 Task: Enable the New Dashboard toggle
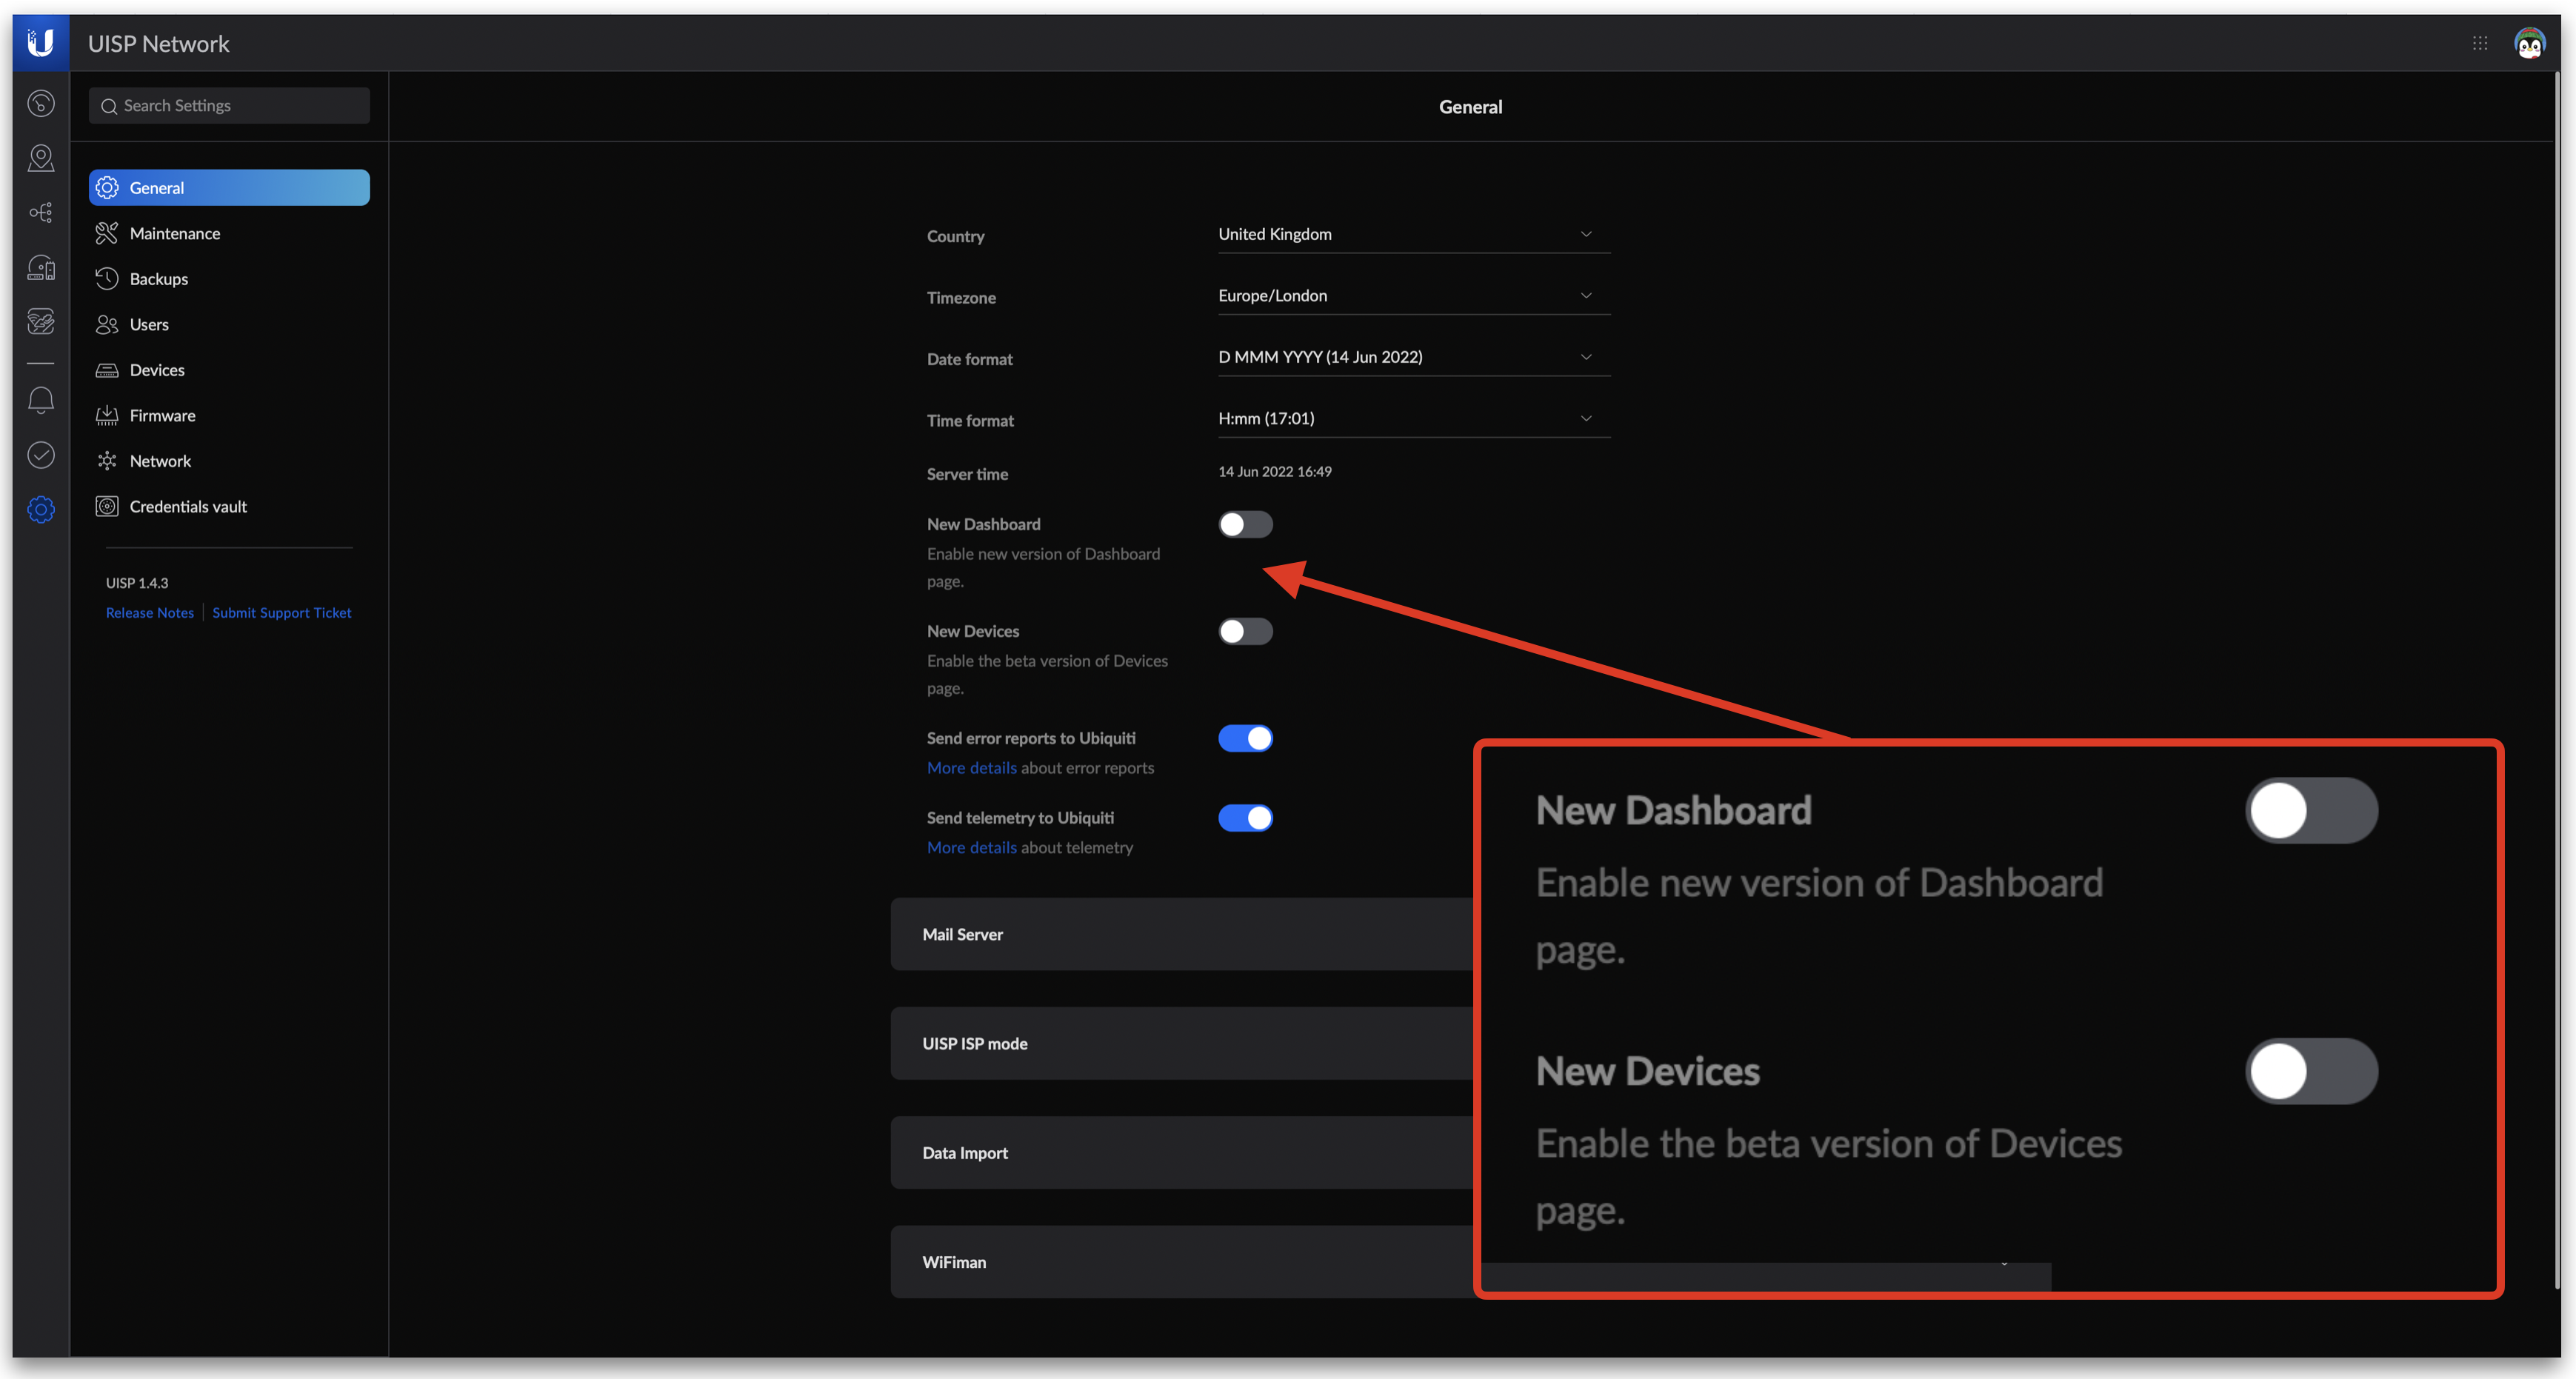[x=1245, y=524]
